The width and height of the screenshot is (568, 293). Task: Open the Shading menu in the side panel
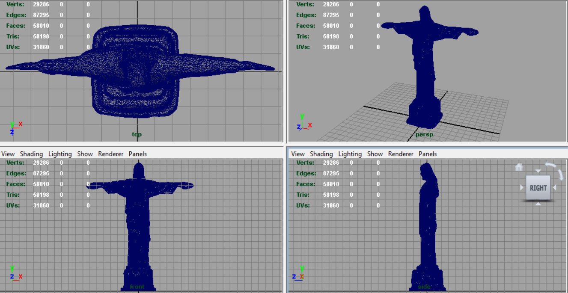pos(321,154)
